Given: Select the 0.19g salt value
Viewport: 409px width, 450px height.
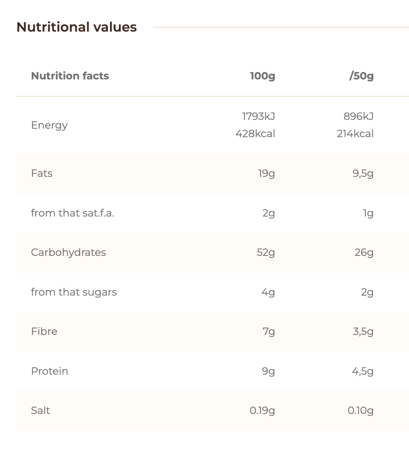Looking at the screenshot, I should click(x=262, y=410).
